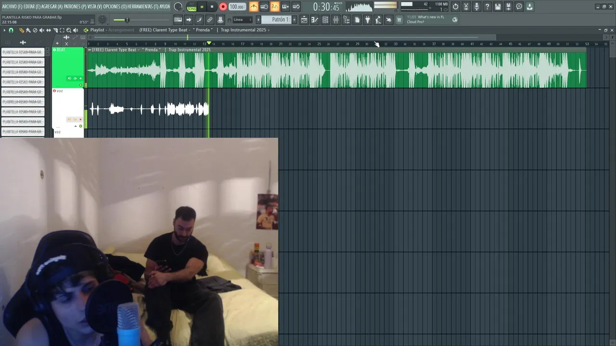616x346 pixels.
Task: Click the playhead marker on the timeline ruler
Action: point(209,44)
